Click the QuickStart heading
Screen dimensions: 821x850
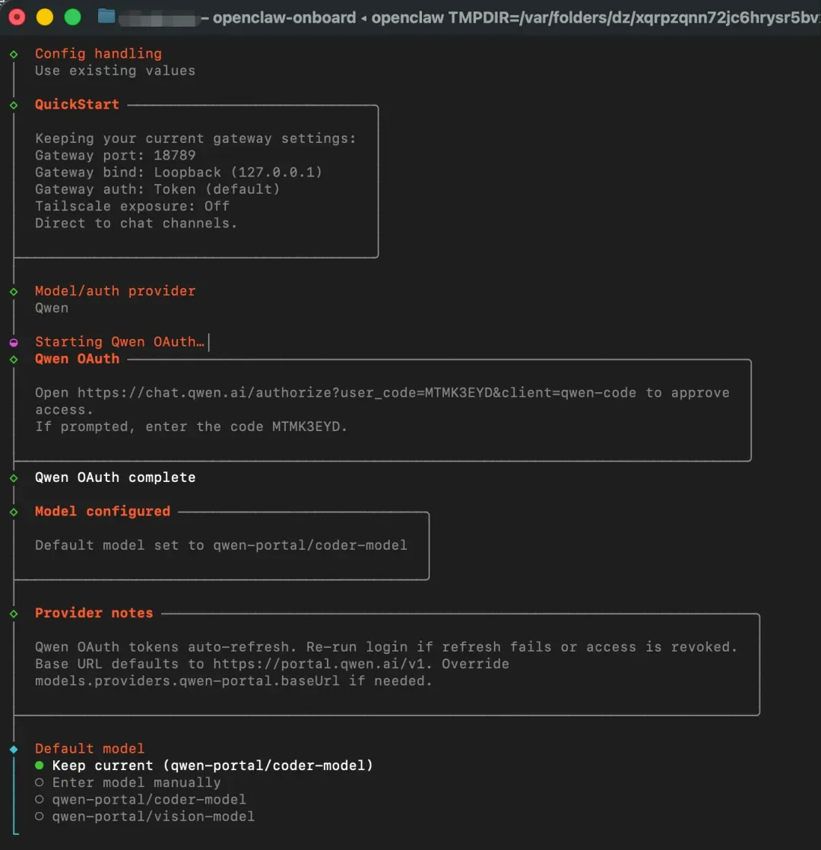(x=77, y=104)
